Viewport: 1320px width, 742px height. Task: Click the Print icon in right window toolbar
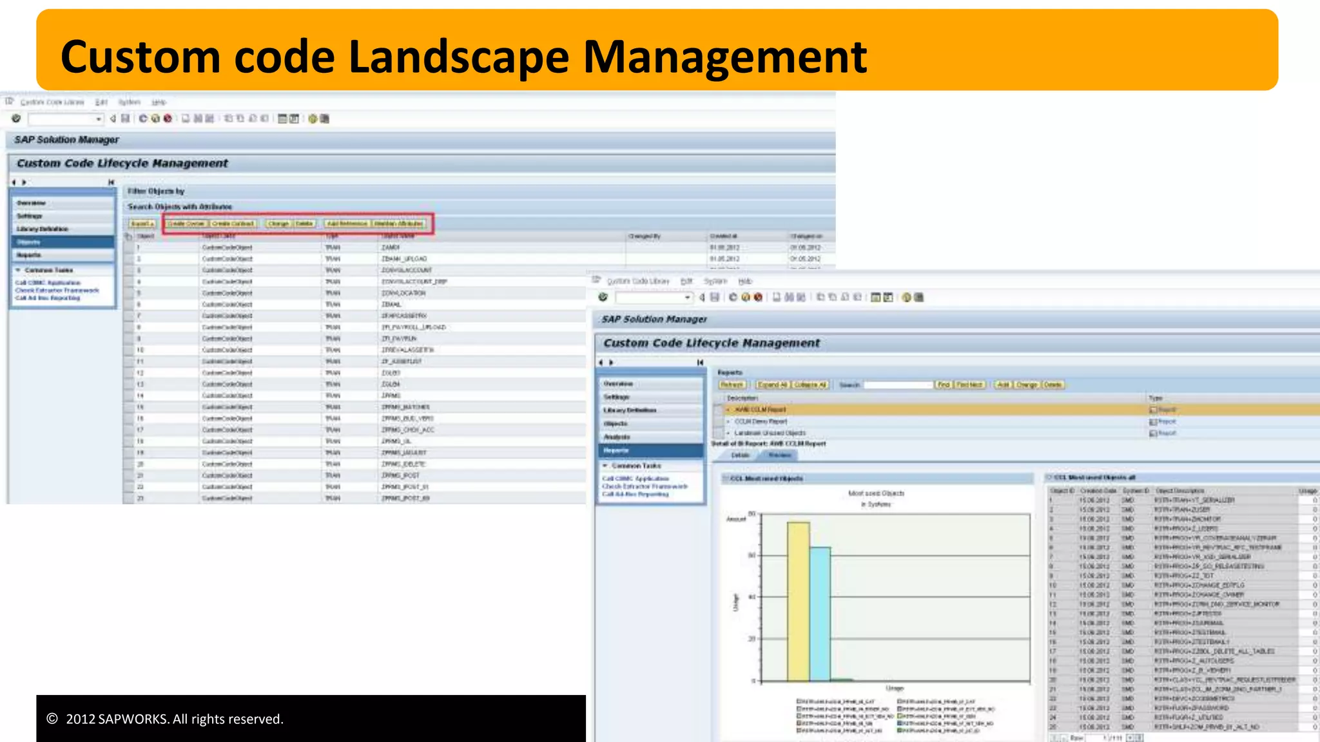(x=777, y=297)
